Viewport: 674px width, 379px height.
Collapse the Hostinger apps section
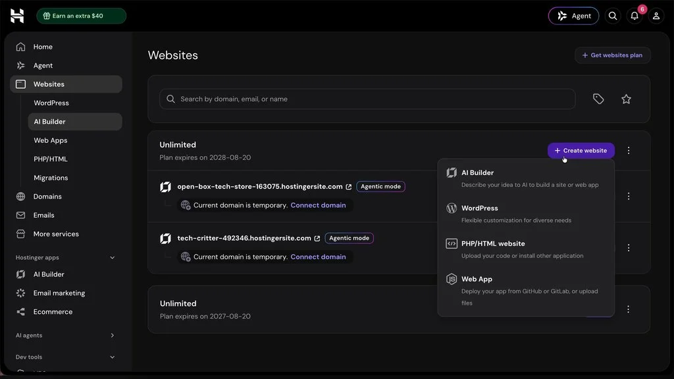(x=112, y=257)
